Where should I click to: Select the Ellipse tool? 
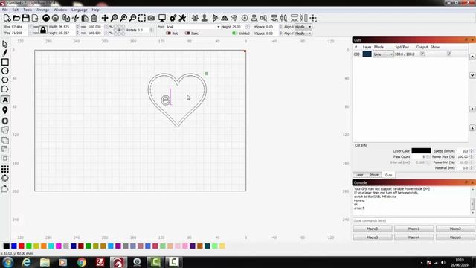(x=5, y=71)
